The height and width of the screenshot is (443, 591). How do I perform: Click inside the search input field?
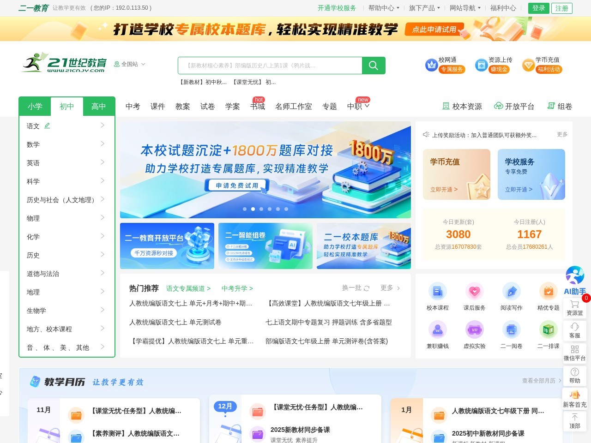pos(268,66)
